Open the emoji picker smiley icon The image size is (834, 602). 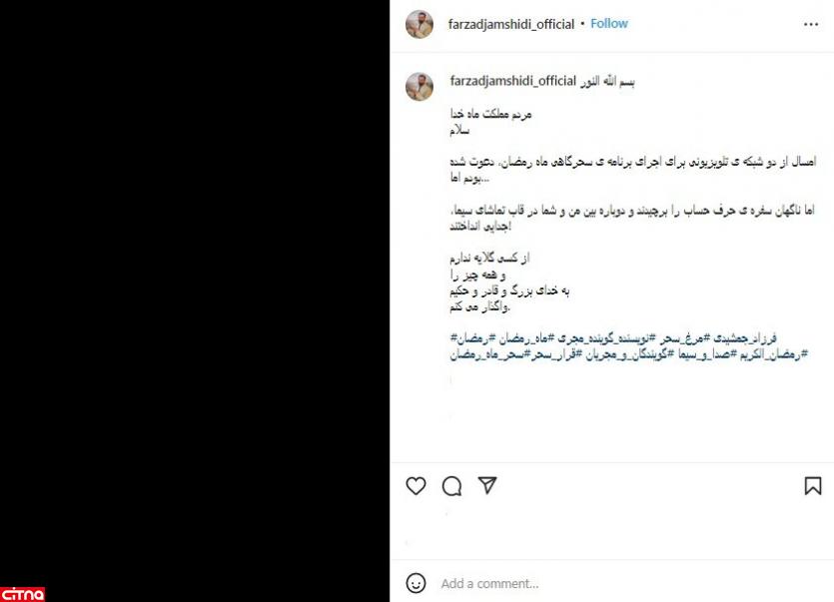pyautogui.click(x=416, y=583)
